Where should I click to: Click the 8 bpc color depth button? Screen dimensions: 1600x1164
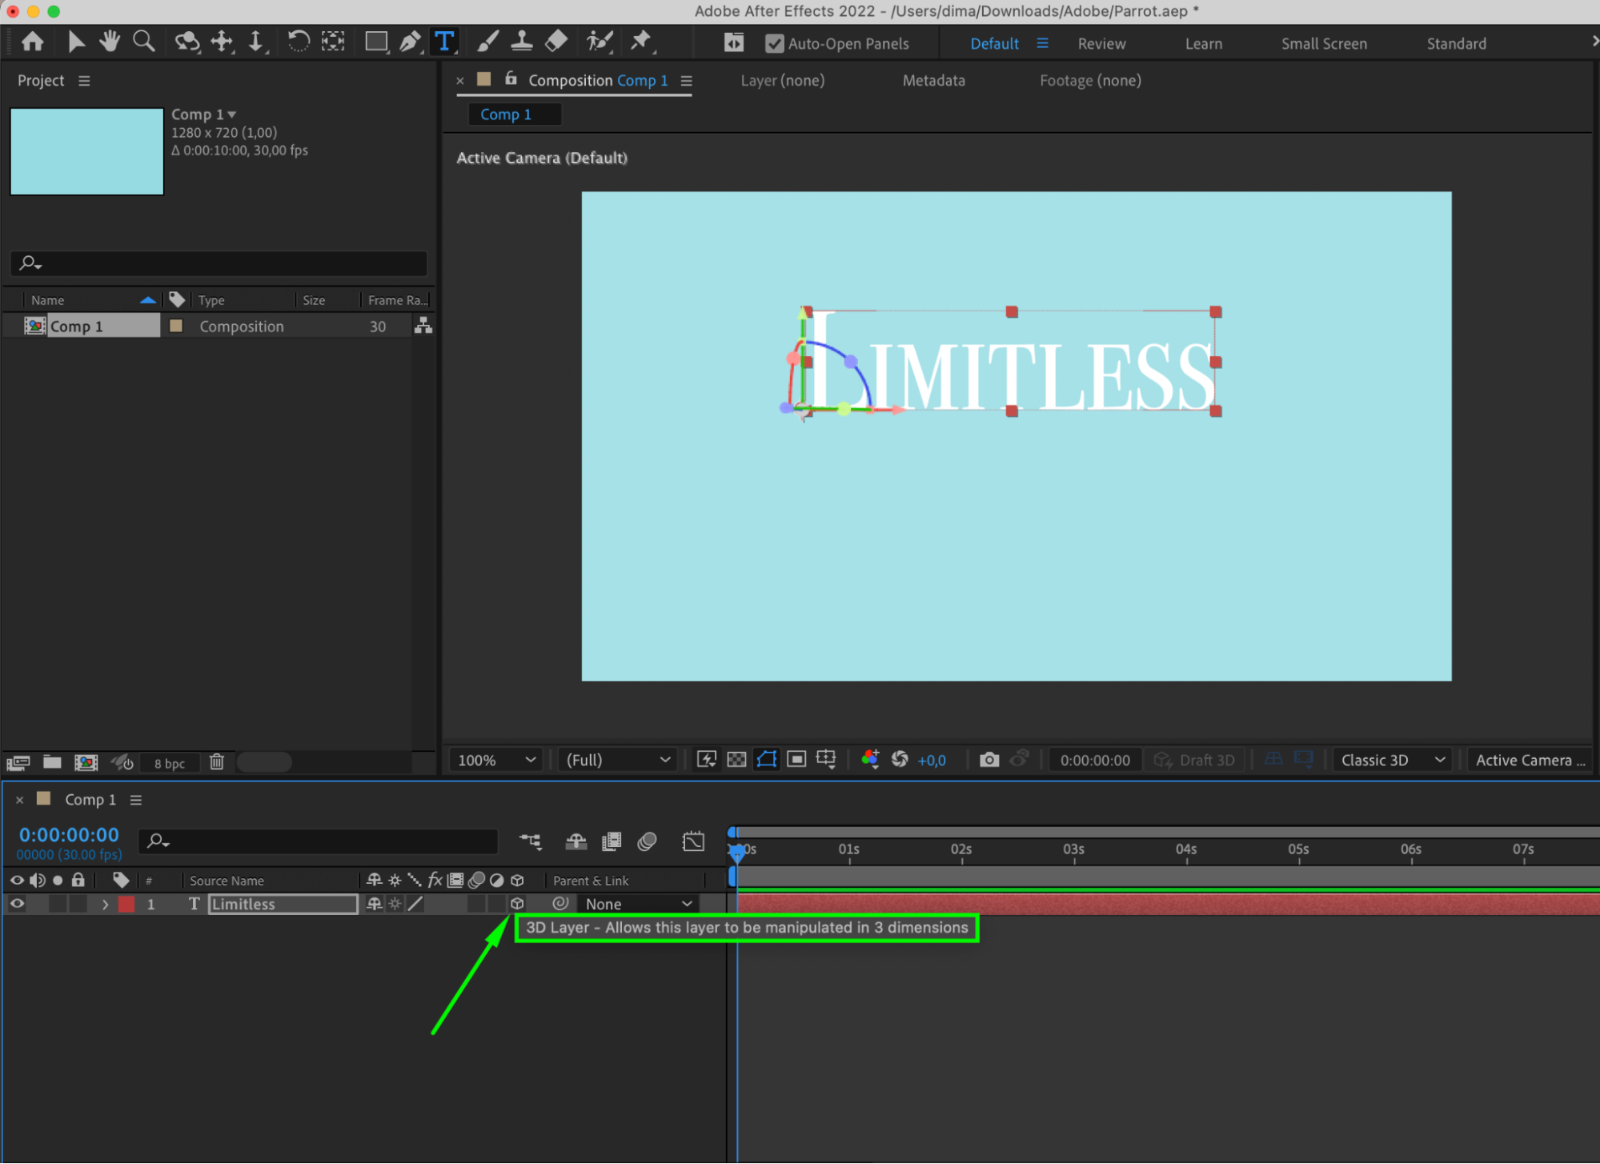(x=170, y=763)
